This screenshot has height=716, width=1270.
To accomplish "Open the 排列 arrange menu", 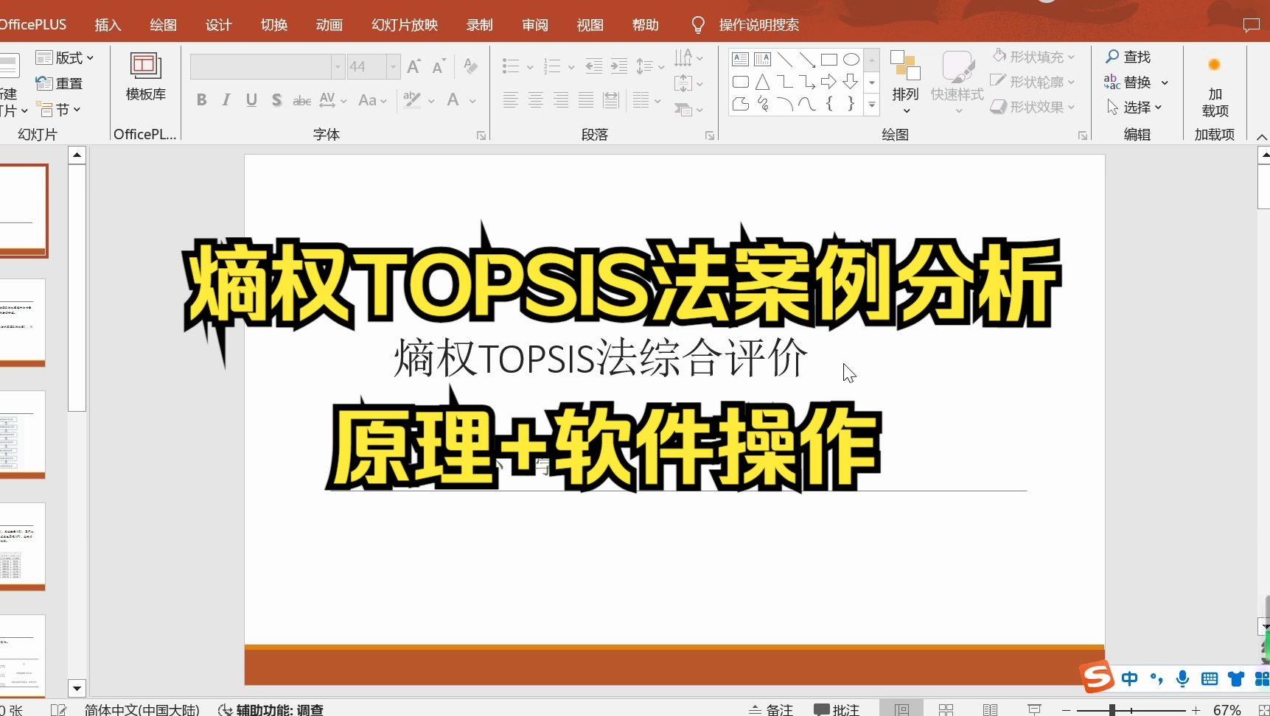I will point(905,82).
